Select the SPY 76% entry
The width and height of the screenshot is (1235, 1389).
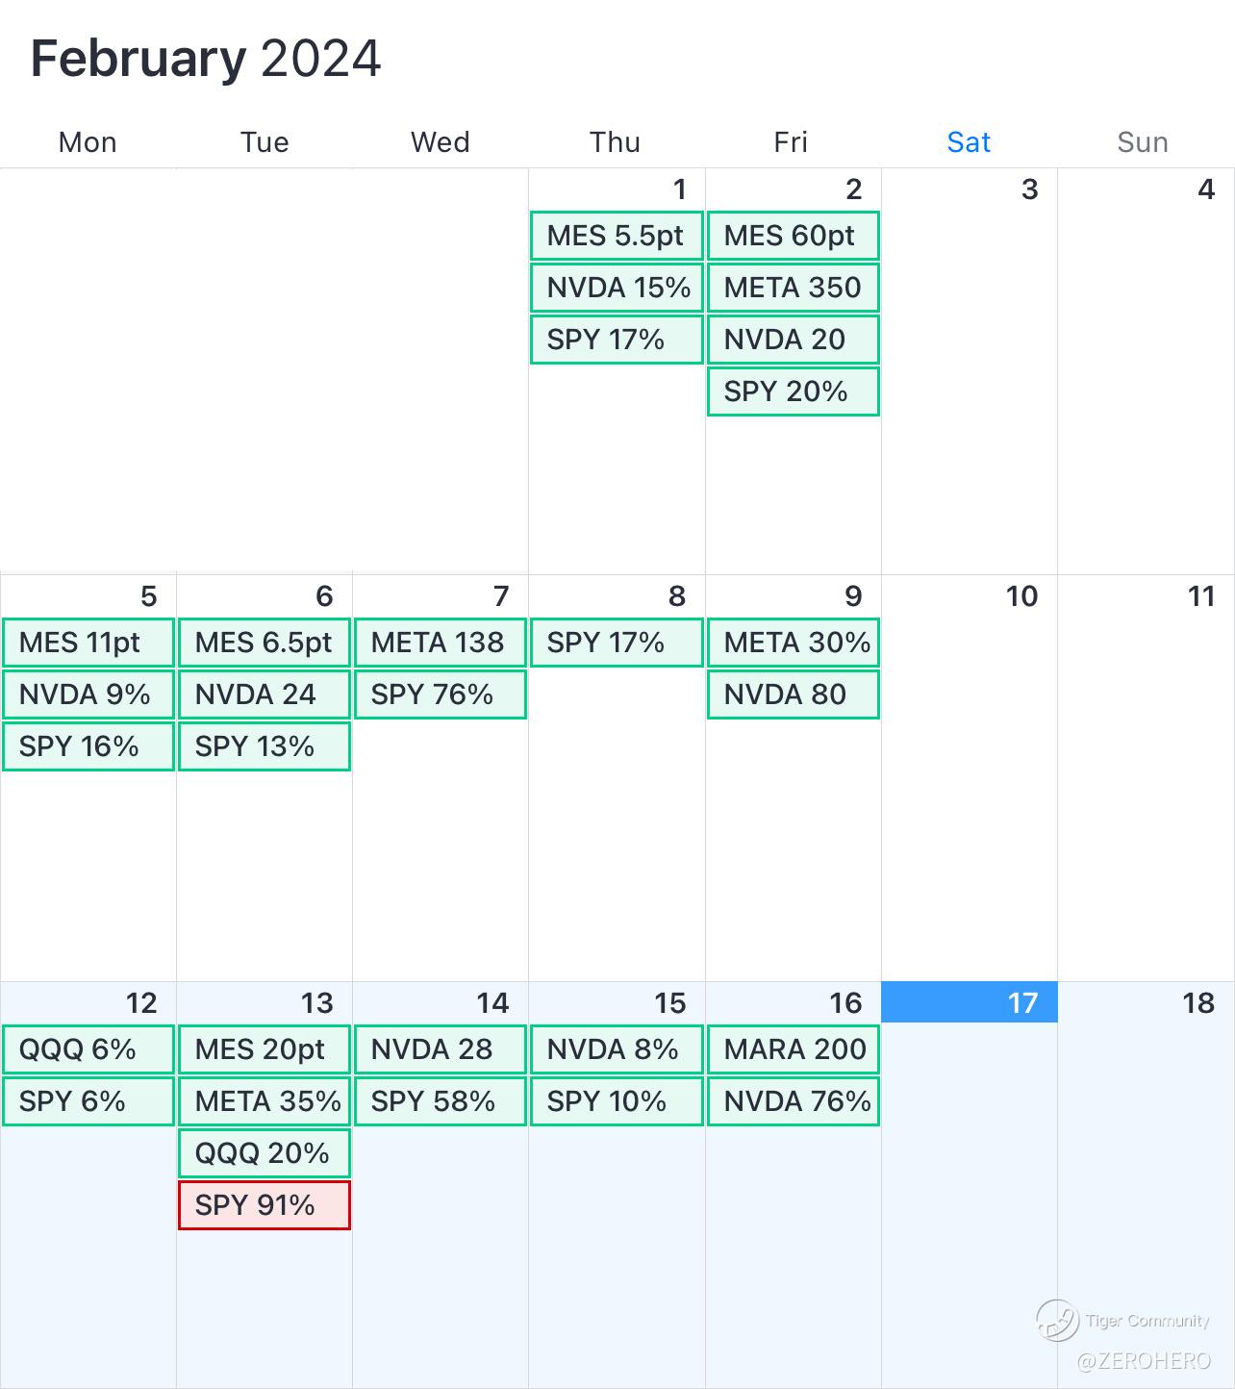(441, 694)
